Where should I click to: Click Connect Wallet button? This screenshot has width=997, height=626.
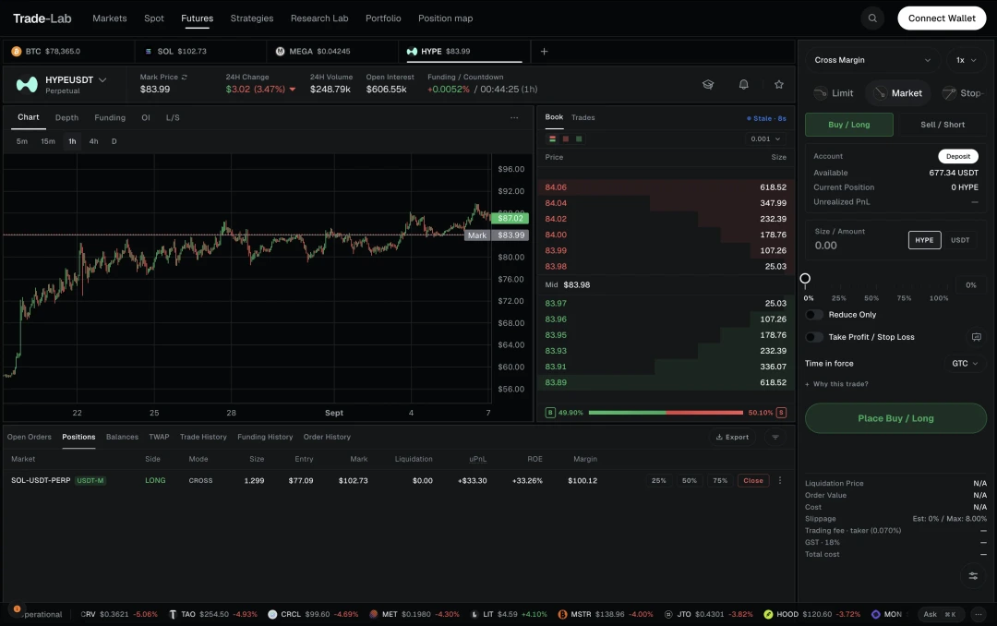(x=942, y=18)
